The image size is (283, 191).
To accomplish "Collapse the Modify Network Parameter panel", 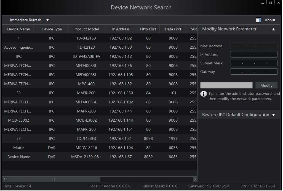I will (273, 29).
